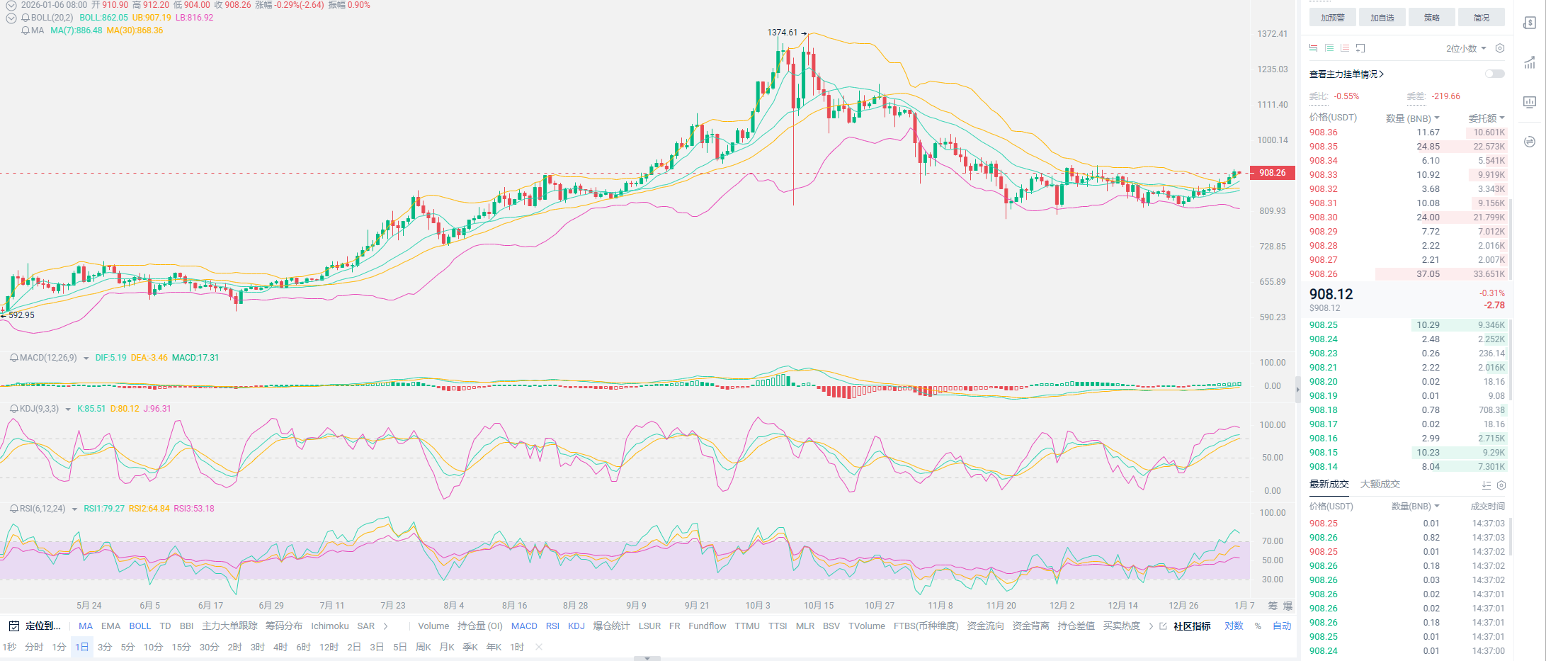Switch to the 大额成交 tab
Image resolution: width=1546 pixels, height=661 pixels.
point(1380,485)
